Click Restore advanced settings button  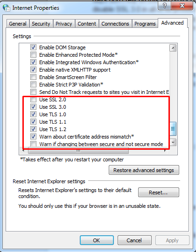click(144, 170)
